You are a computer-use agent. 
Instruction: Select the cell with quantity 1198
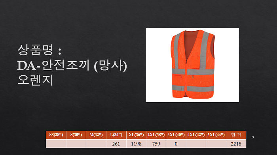point(136,144)
